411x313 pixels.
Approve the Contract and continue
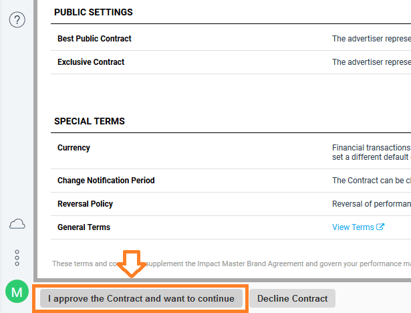pos(141,298)
